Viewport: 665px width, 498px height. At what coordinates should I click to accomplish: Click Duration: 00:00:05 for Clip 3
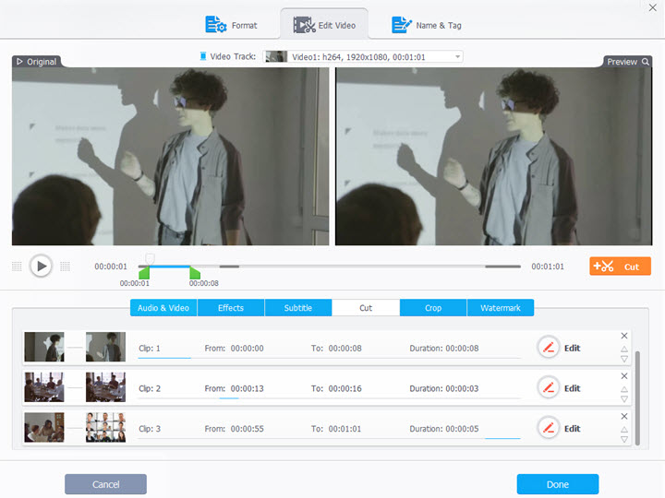(444, 429)
